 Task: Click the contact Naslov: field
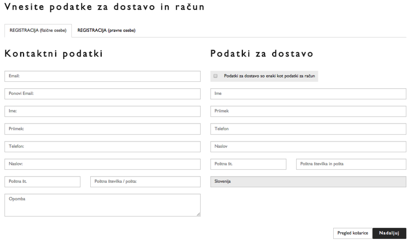coord(102,164)
